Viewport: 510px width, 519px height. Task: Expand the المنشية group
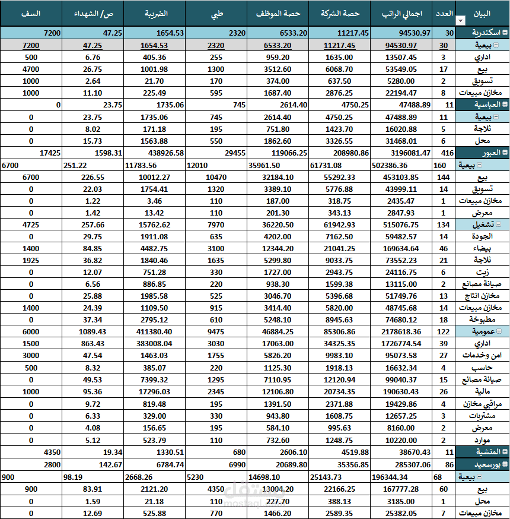coord(505,451)
